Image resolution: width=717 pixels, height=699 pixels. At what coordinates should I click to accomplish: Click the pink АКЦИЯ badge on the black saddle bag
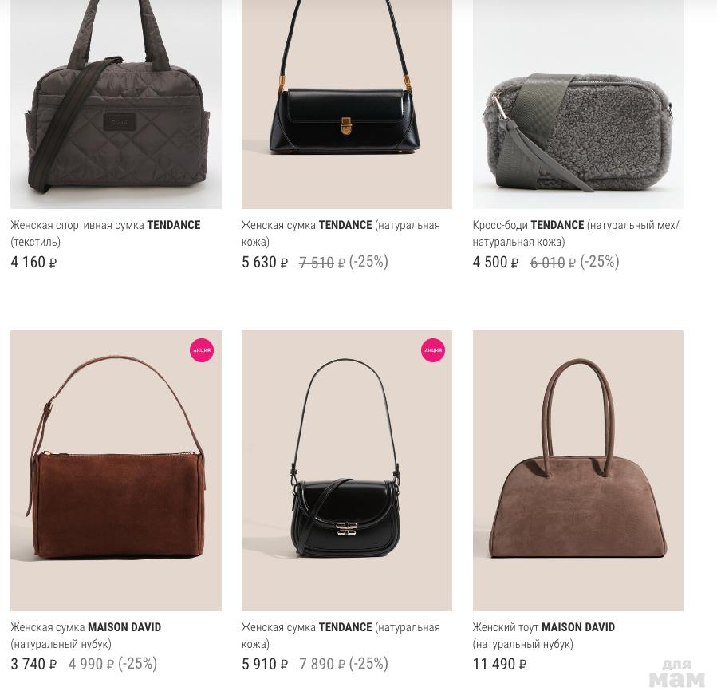pyautogui.click(x=432, y=350)
